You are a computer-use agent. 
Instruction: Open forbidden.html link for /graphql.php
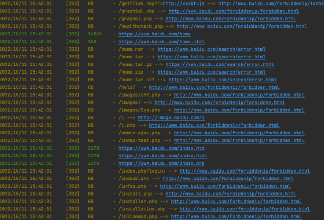click(231, 19)
